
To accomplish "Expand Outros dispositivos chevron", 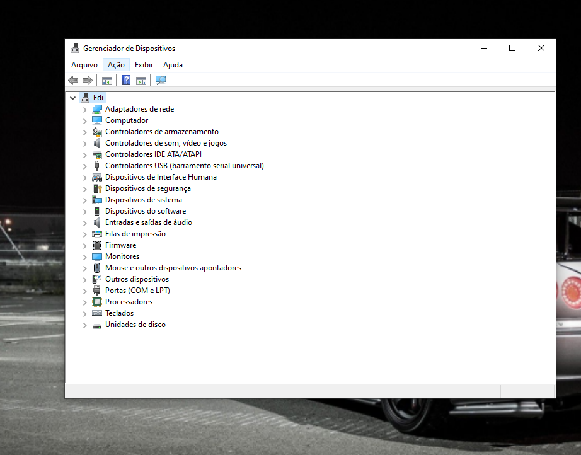I will [x=84, y=280].
